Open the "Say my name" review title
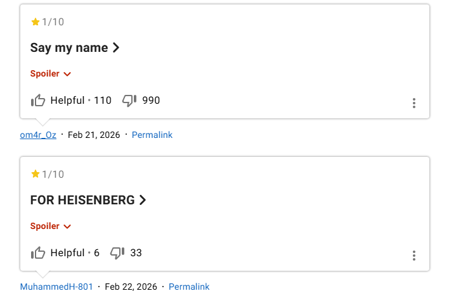This screenshot has width=449, height=291. (x=70, y=47)
